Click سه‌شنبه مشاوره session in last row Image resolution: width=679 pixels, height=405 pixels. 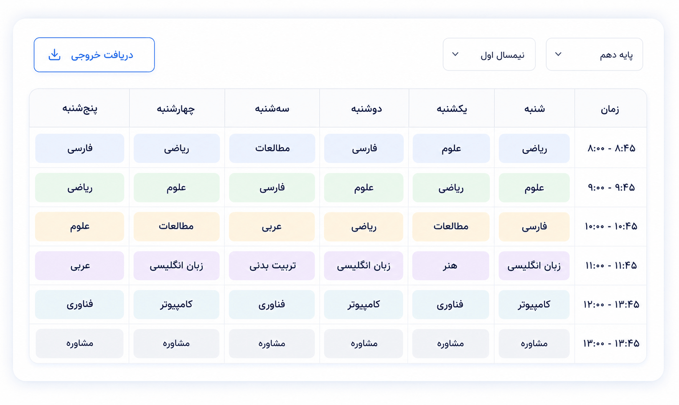pyautogui.click(x=272, y=343)
